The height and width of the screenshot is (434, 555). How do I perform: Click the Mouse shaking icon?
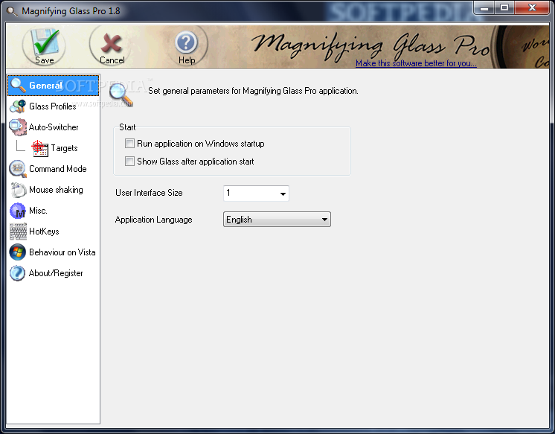(18, 190)
